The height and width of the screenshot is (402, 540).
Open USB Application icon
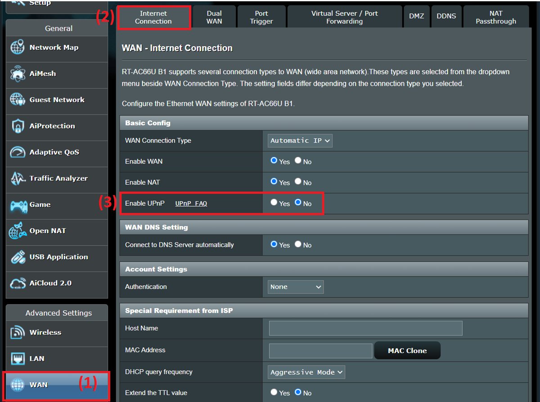point(17,257)
